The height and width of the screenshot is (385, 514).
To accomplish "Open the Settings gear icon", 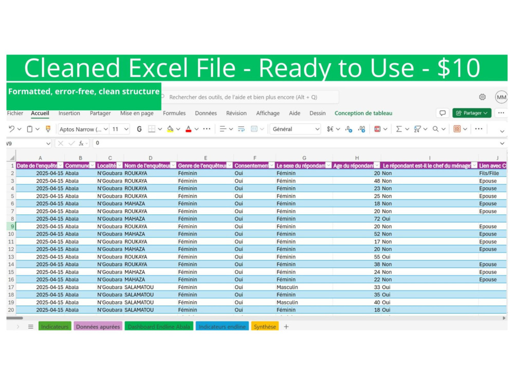I will pyautogui.click(x=482, y=97).
